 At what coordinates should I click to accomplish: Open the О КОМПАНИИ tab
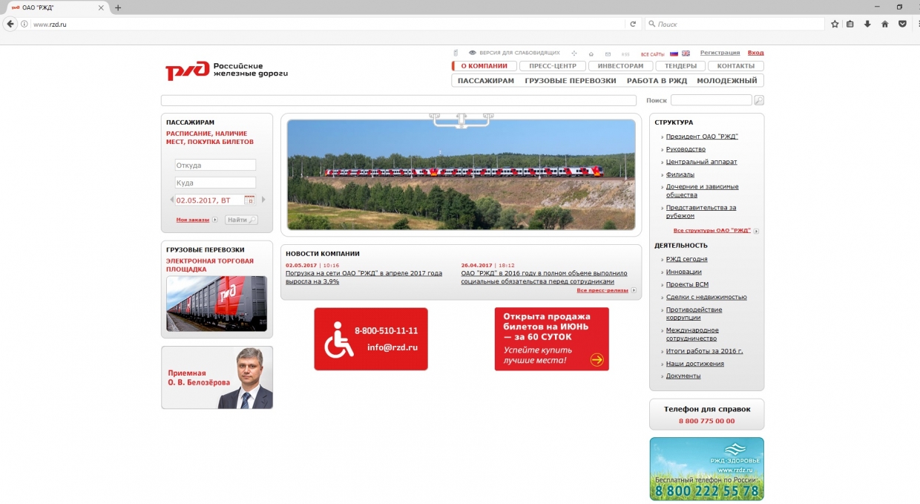point(484,66)
